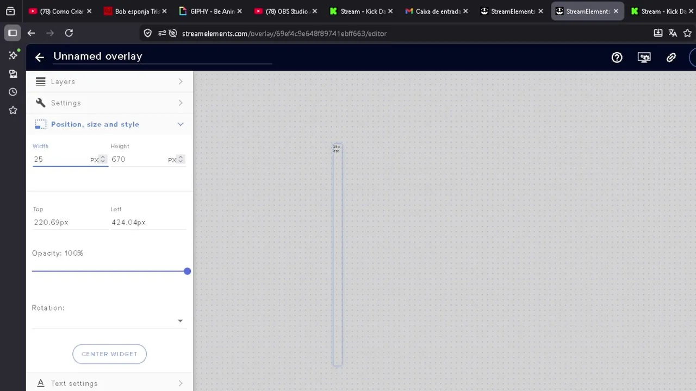Click the Left position field
696x391 pixels.
point(148,222)
